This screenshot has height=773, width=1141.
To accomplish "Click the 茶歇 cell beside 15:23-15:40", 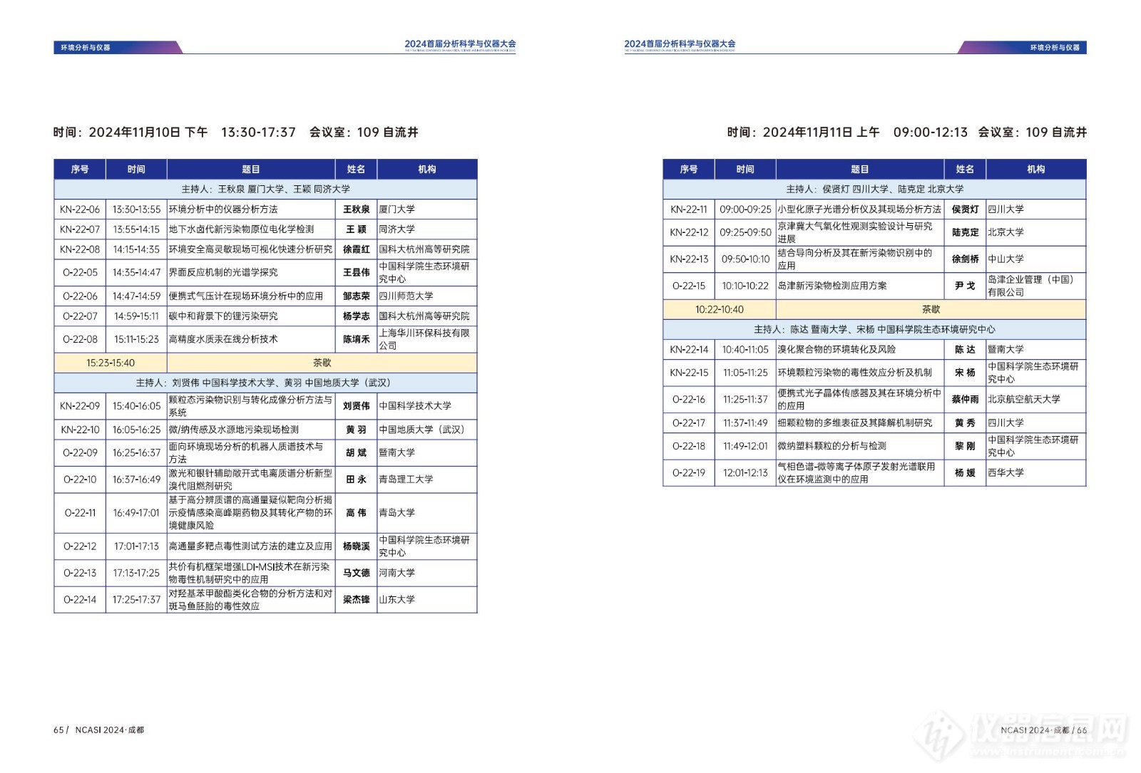I will [x=322, y=363].
